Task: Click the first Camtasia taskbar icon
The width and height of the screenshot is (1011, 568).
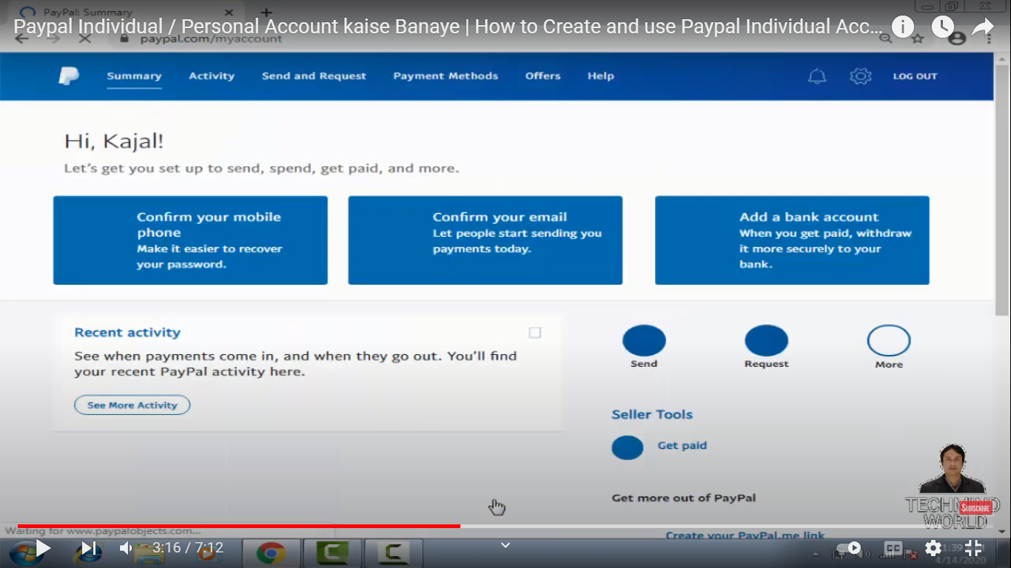Action: tap(331, 553)
